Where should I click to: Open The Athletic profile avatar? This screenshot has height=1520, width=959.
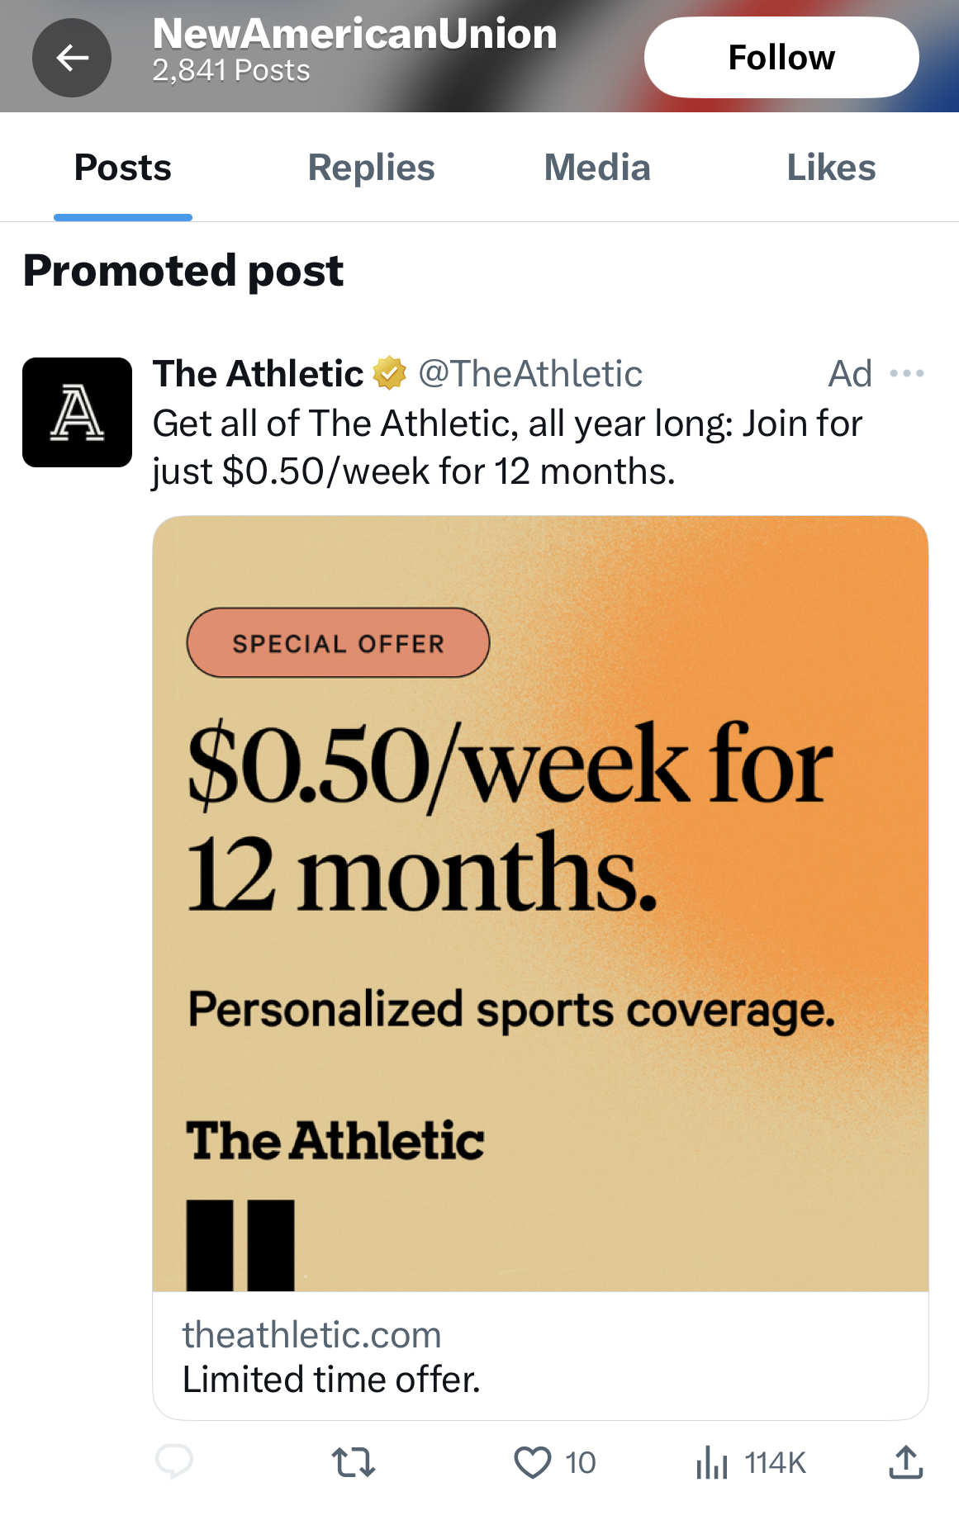click(x=77, y=411)
